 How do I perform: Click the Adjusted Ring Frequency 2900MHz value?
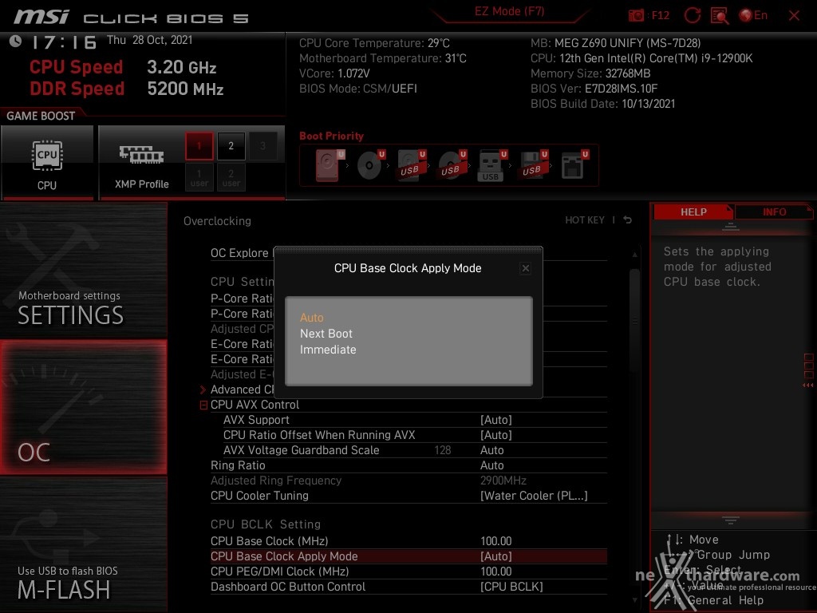[503, 481]
